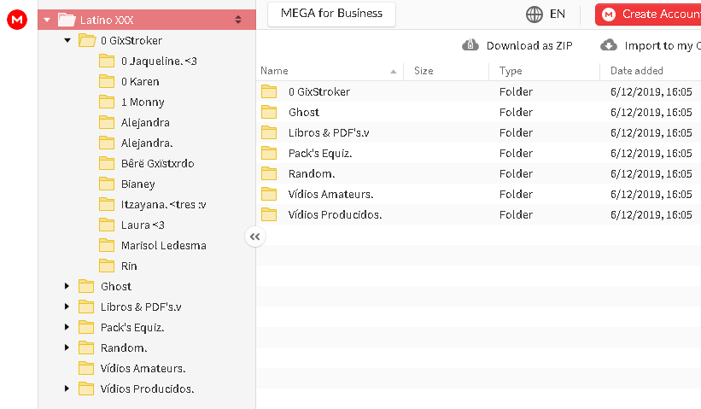Screen dimensions: 701x409
Task: Click Vídios Producidos. folder icon in tree
Action: click(86, 389)
